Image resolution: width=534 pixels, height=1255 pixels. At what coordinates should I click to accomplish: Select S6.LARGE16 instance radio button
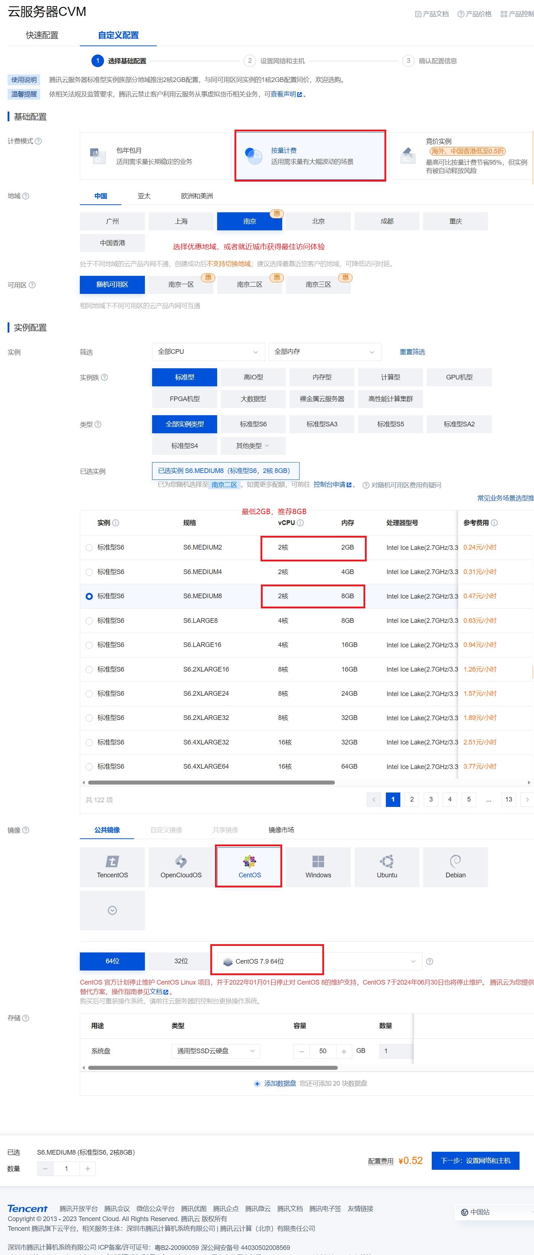click(89, 645)
